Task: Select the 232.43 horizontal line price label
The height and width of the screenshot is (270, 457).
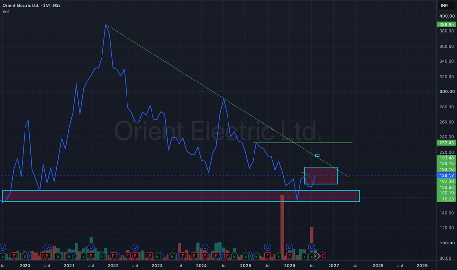Action: click(x=446, y=143)
